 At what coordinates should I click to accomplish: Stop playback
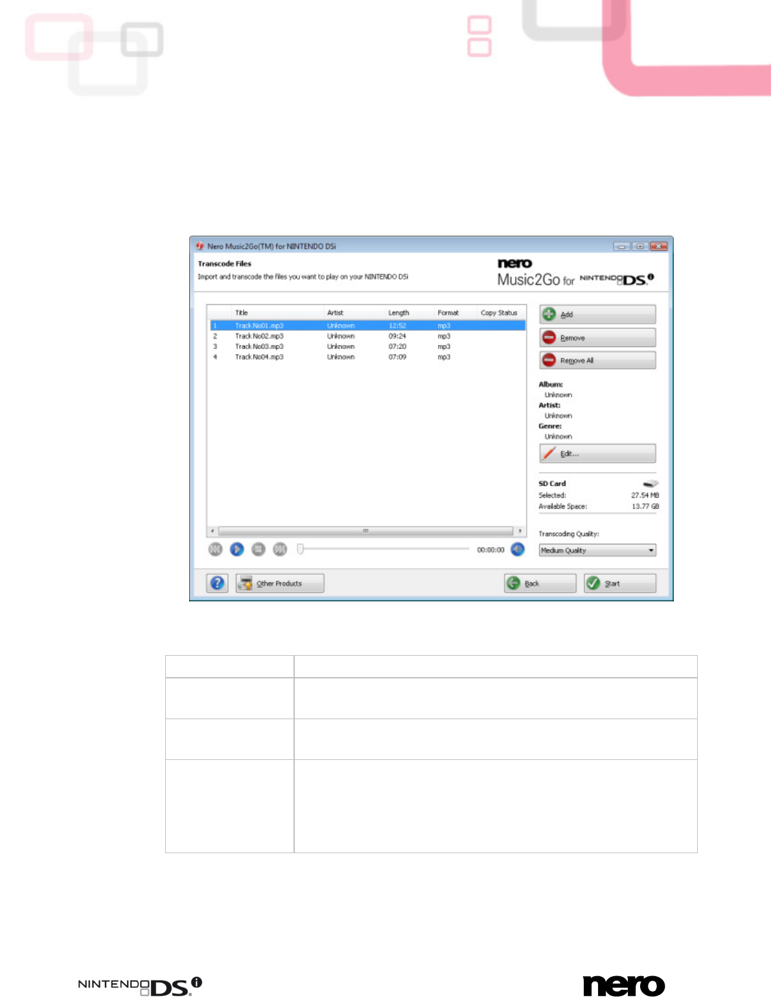[259, 549]
